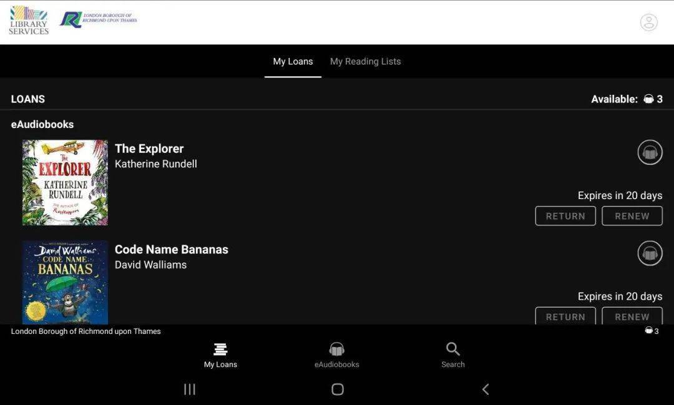Screen dimensions: 674x405
Task: Open My Loans label in bottom navigation
Action: click(x=220, y=364)
